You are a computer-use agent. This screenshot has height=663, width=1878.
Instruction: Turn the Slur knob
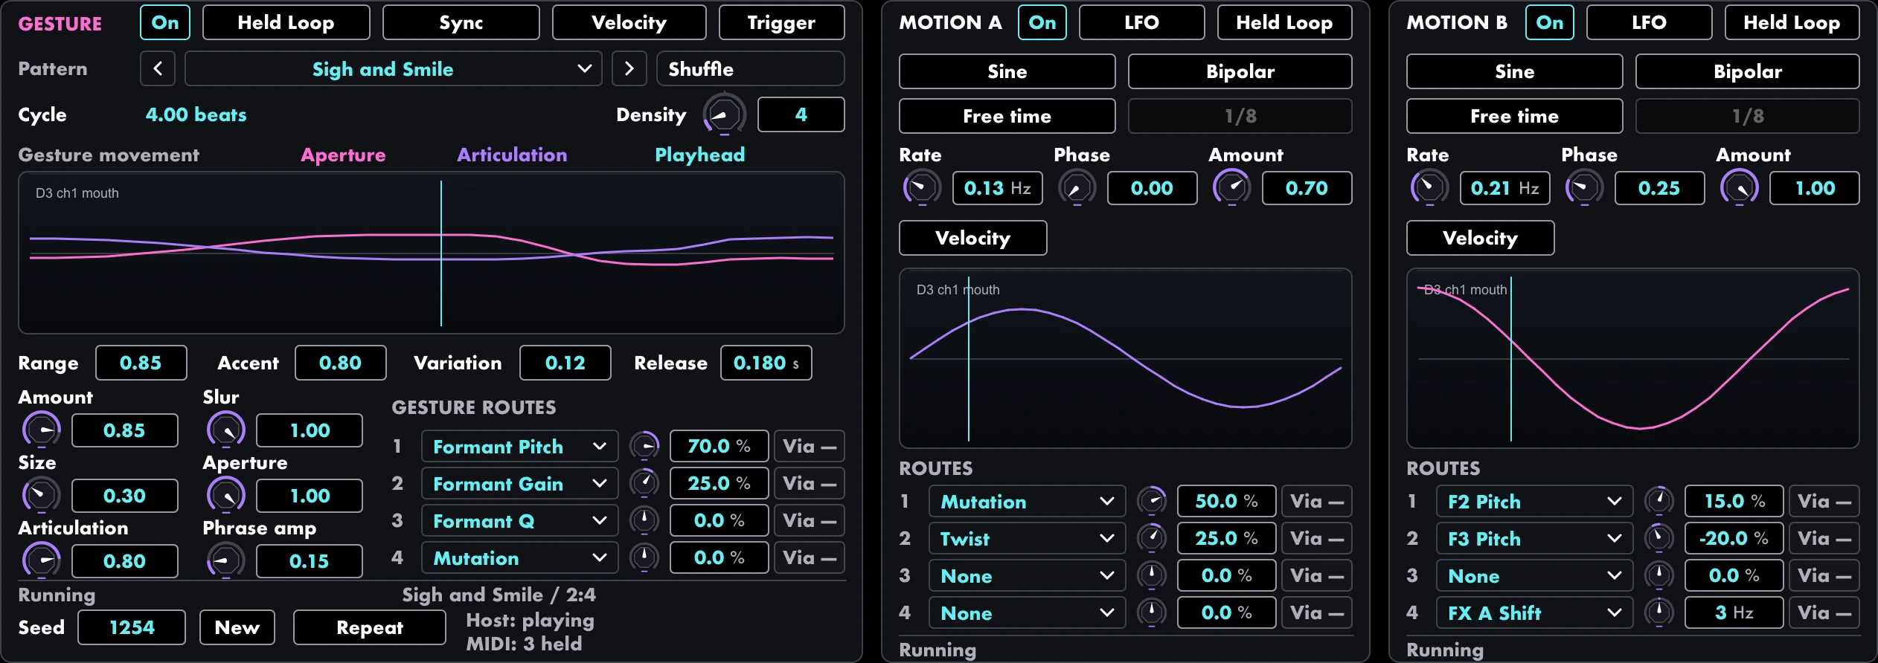coord(226,430)
